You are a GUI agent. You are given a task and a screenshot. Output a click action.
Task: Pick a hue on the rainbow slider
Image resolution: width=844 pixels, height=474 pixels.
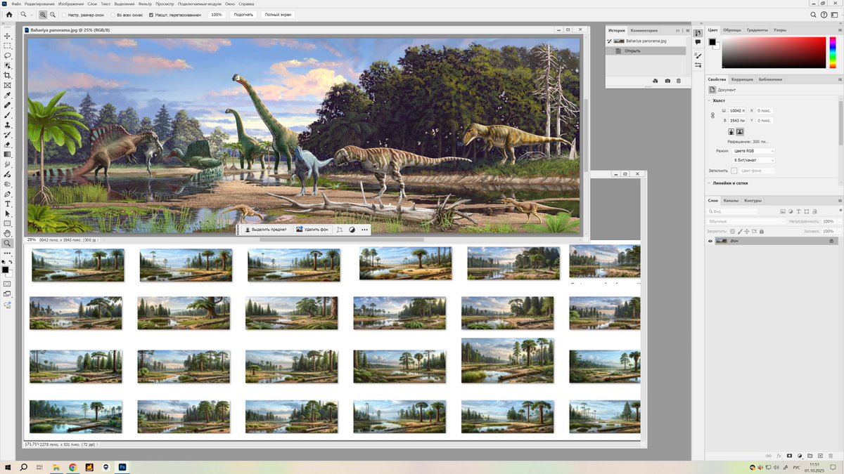(x=833, y=52)
